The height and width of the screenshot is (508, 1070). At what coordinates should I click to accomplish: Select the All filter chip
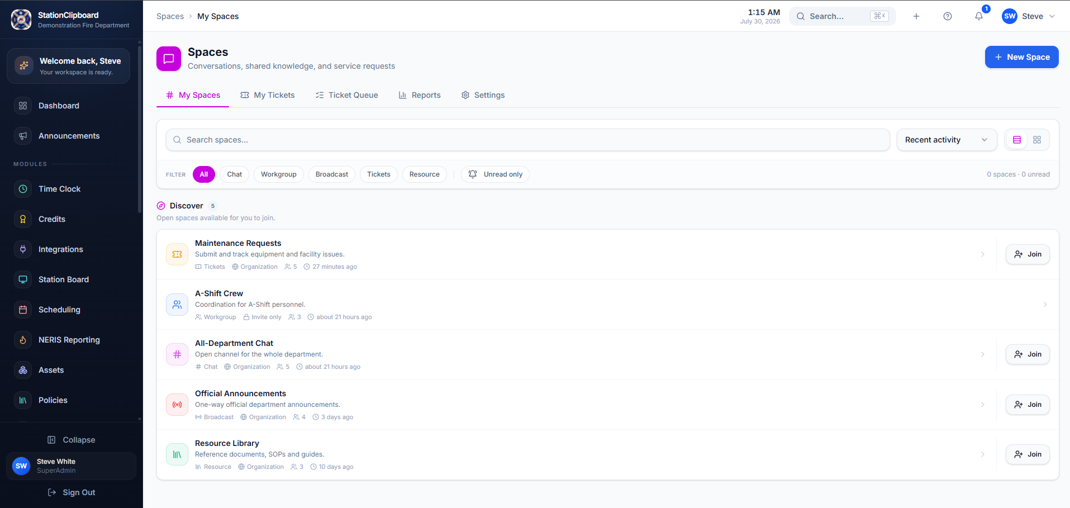tap(204, 174)
